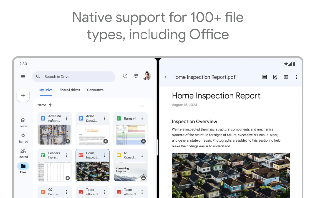Click the PDF icon on Home Inspect

[x=81, y=155]
